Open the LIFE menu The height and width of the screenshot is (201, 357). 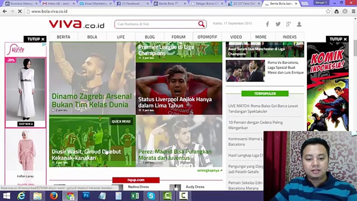tap(121, 37)
